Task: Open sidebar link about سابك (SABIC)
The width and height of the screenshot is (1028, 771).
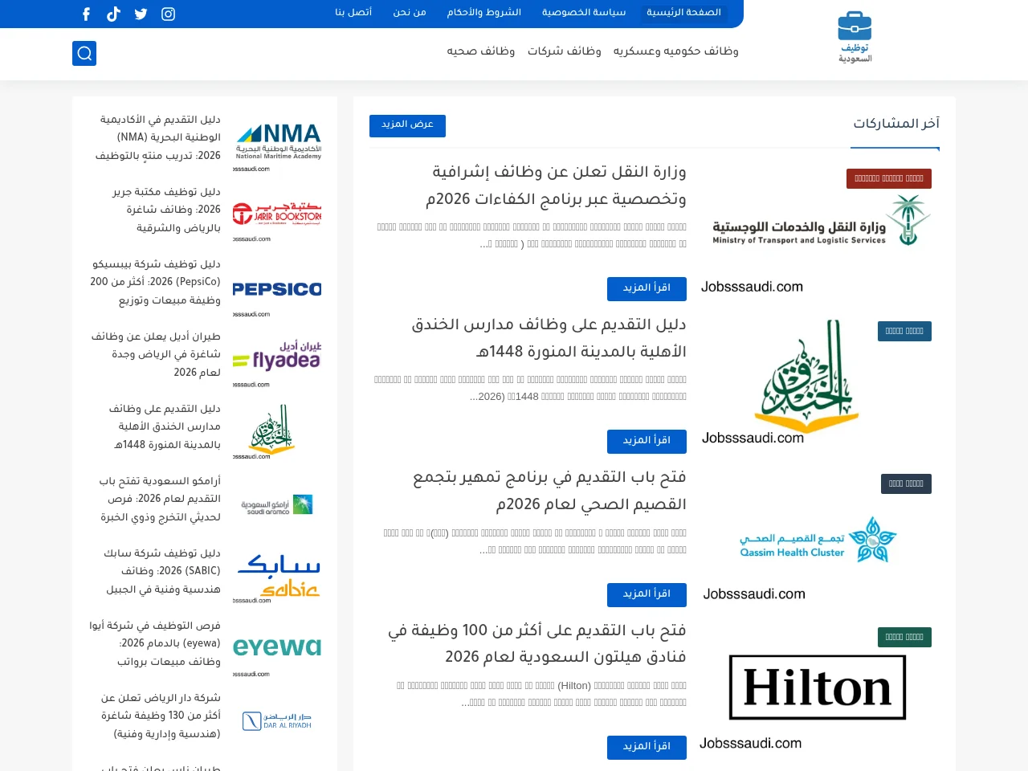Action: [162, 571]
